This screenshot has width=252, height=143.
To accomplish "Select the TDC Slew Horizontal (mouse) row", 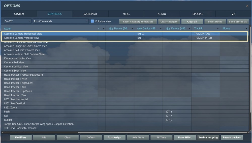I will 124,128.
